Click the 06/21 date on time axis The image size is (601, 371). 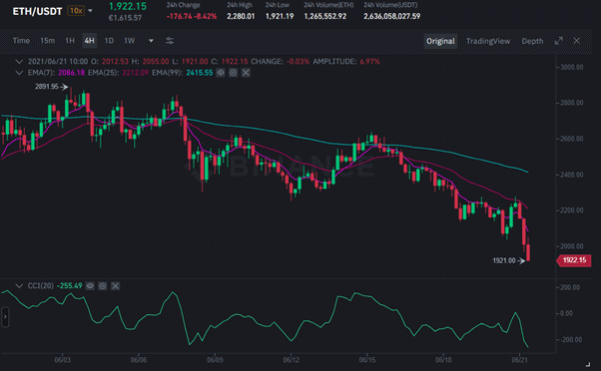[519, 360]
